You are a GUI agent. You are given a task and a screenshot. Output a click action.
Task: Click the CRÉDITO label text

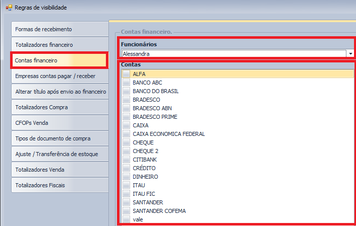(x=144, y=168)
